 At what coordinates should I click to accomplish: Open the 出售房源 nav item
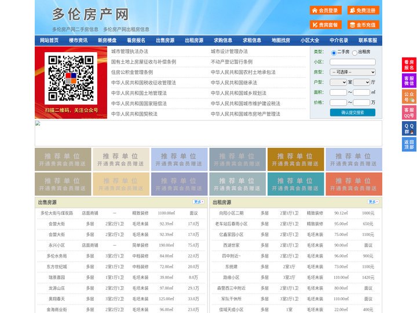pyautogui.click(x=165, y=41)
